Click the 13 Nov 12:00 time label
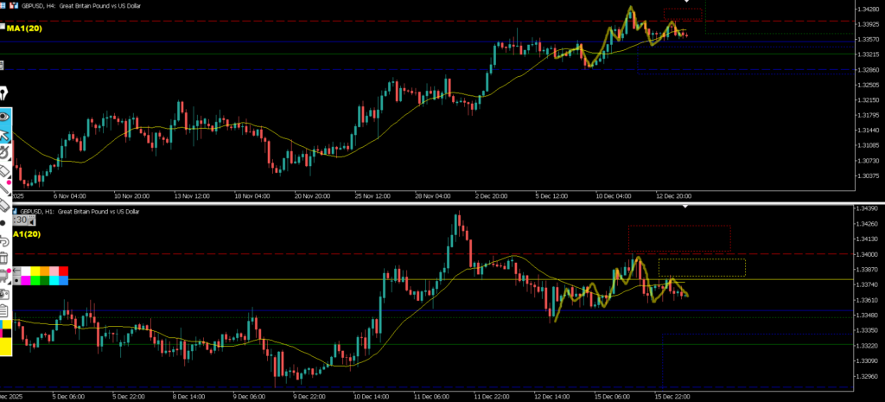The height and width of the screenshot is (402, 885). coord(193,196)
